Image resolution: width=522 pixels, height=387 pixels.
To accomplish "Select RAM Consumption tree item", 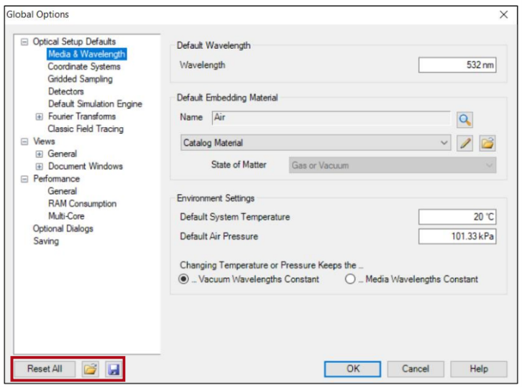I will tap(82, 203).
